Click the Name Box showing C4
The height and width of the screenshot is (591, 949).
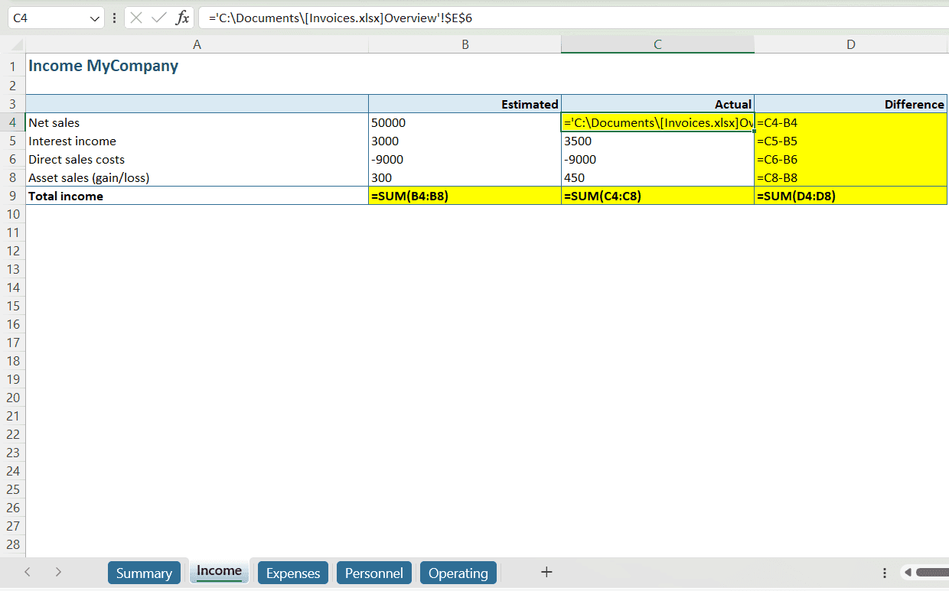(46, 18)
